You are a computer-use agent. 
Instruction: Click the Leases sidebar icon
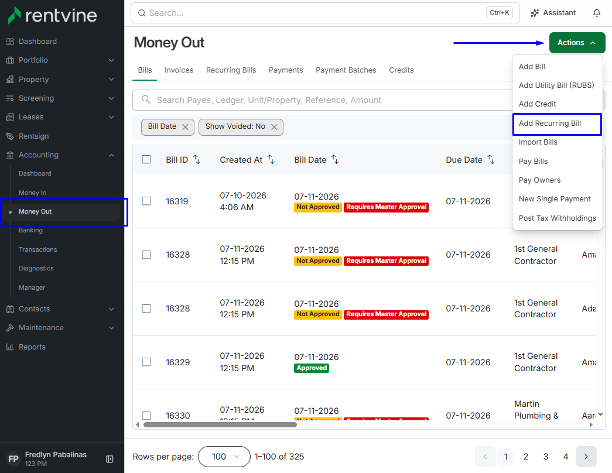10,117
